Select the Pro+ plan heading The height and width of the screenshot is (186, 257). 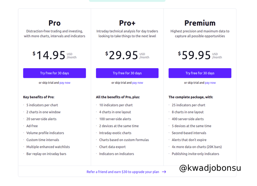[x=127, y=23]
